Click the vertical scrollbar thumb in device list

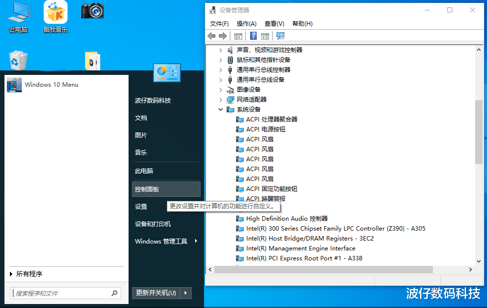pyautogui.click(x=479, y=132)
